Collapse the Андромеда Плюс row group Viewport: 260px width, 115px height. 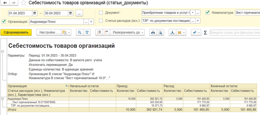click(3, 99)
